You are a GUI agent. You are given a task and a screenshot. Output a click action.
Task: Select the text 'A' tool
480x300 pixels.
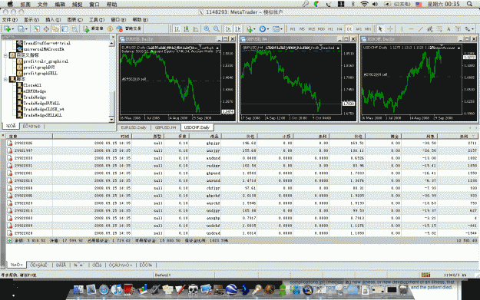449,28
